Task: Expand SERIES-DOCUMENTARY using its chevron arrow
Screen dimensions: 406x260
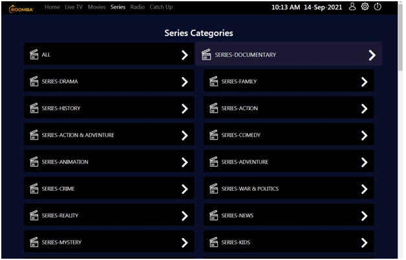Action: (372, 55)
